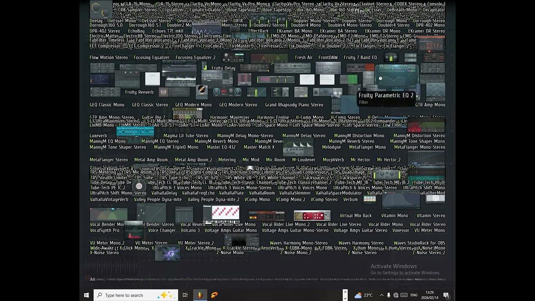Image resolution: width=535 pixels, height=301 pixels.
Task: Click the taskbar clock showing 13:29
Action: click(x=429, y=295)
